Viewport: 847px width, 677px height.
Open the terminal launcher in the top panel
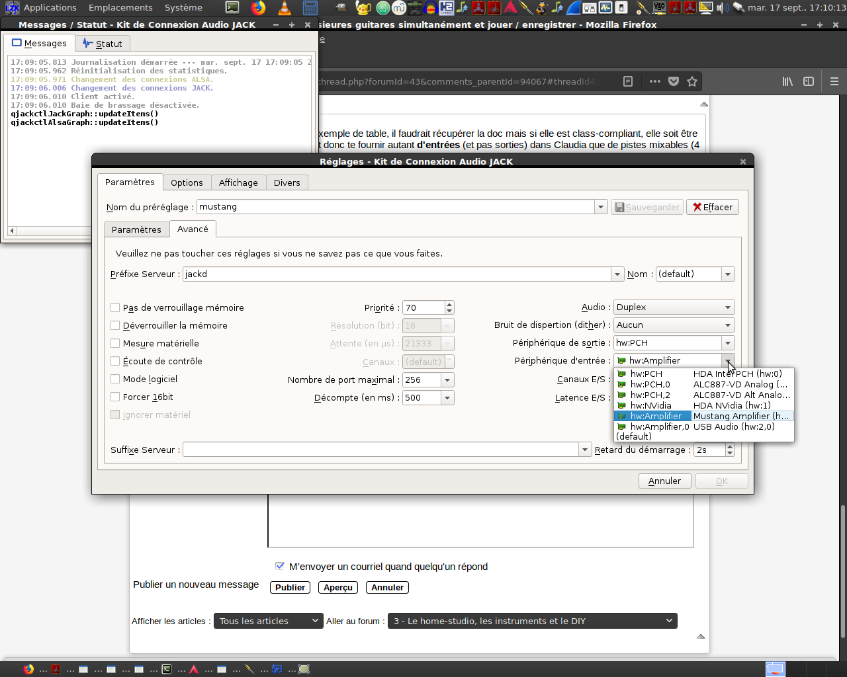[232, 8]
